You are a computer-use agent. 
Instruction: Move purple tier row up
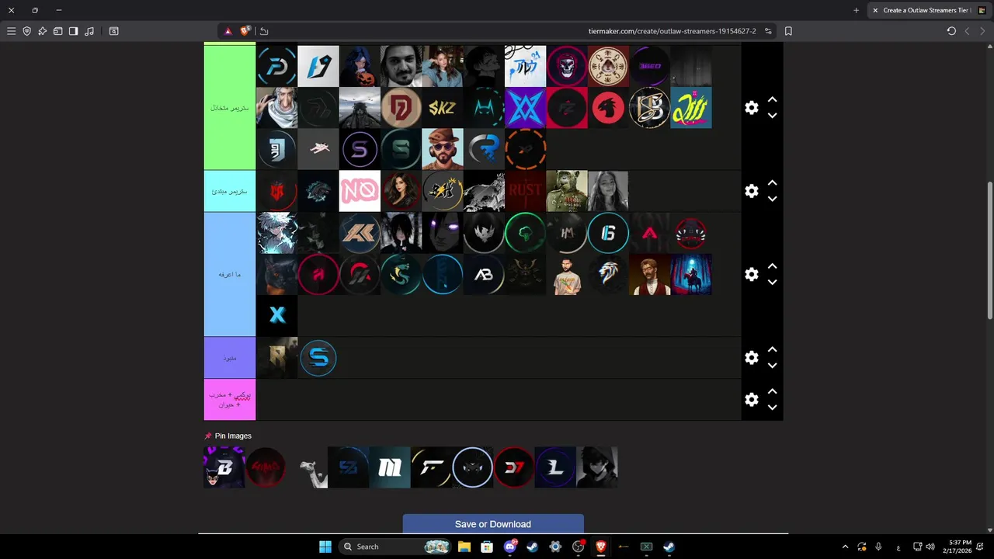point(772,350)
